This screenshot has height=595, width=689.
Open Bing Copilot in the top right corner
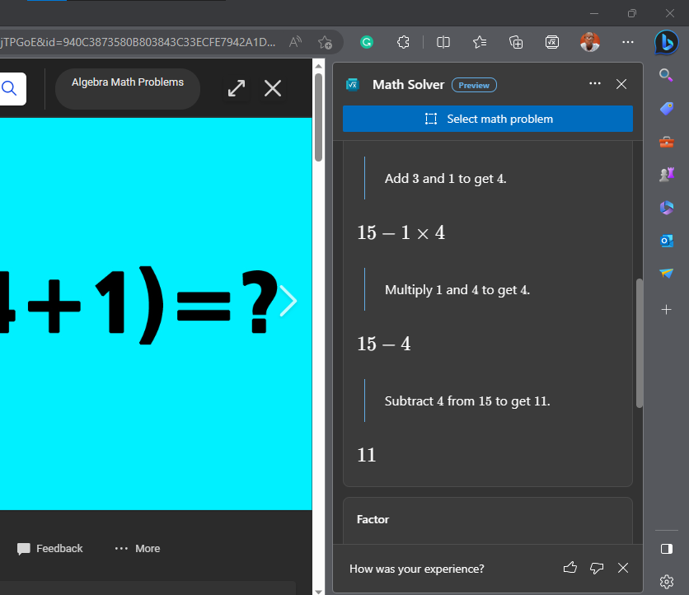click(668, 42)
